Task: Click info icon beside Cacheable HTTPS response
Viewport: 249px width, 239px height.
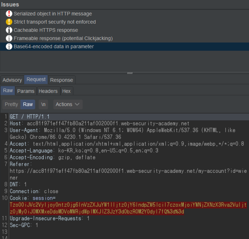Action: (9, 30)
